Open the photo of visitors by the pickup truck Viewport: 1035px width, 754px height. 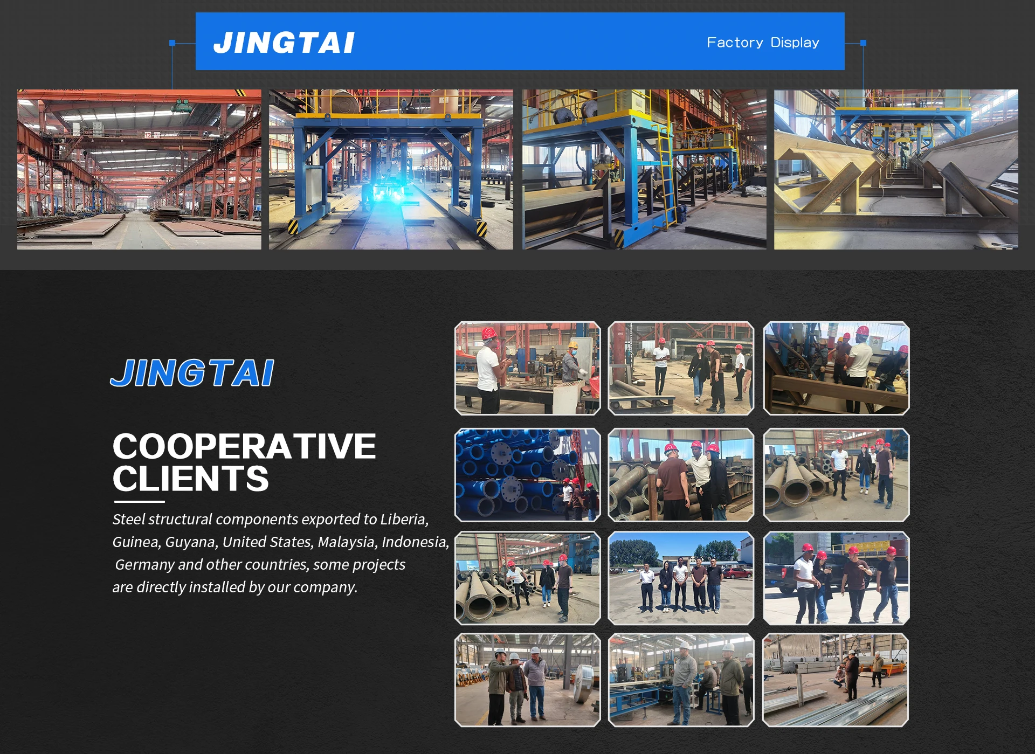click(x=836, y=578)
